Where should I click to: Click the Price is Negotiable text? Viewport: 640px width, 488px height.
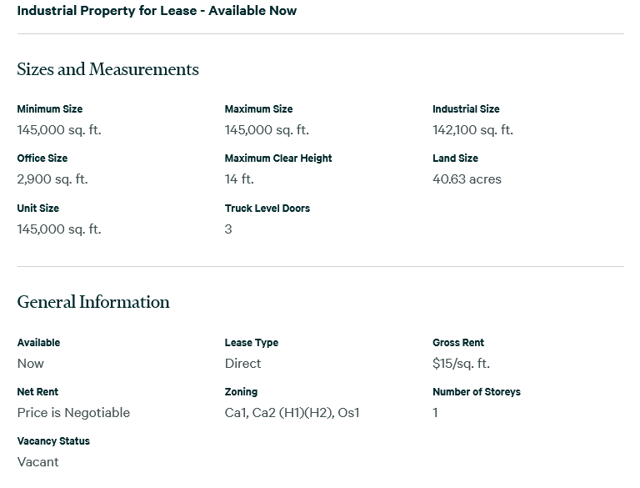tap(73, 413)
